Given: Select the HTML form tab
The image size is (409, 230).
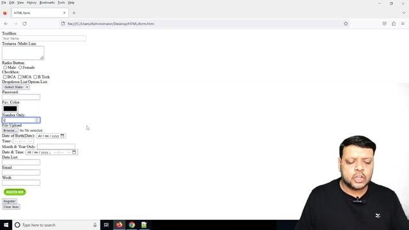Looking at the screenshot, I should [x=40, y=13].
